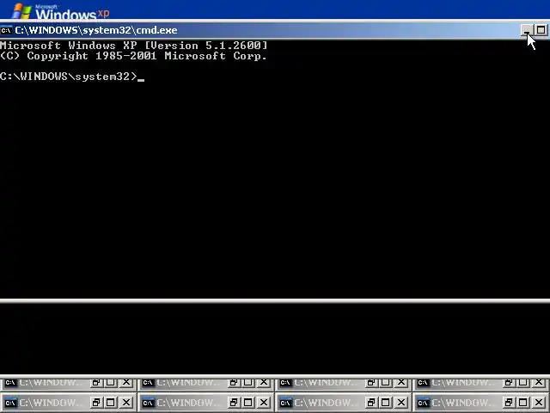
Task: Close the first minimized cmd window in the bottom row
Action: pyautogui.click(x=126, y=403)
